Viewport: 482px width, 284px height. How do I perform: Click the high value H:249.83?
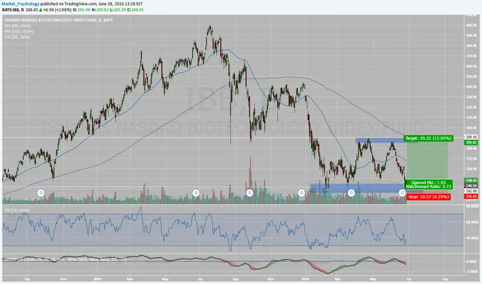point(100,10)
